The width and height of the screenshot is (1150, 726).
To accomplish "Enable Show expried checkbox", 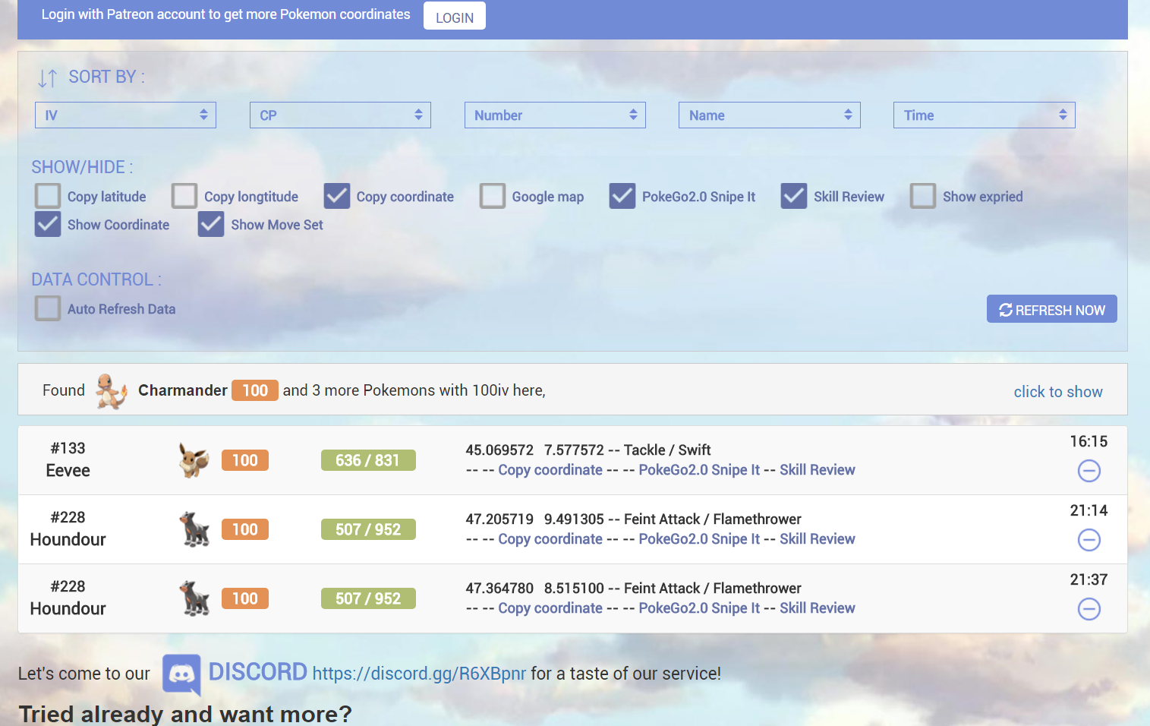I will click(923, 196).
